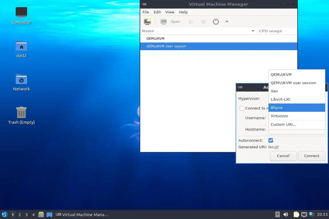Click the Shut Down power icon
Viewport: 329px width, 219px height.
[x=216, y=22]
